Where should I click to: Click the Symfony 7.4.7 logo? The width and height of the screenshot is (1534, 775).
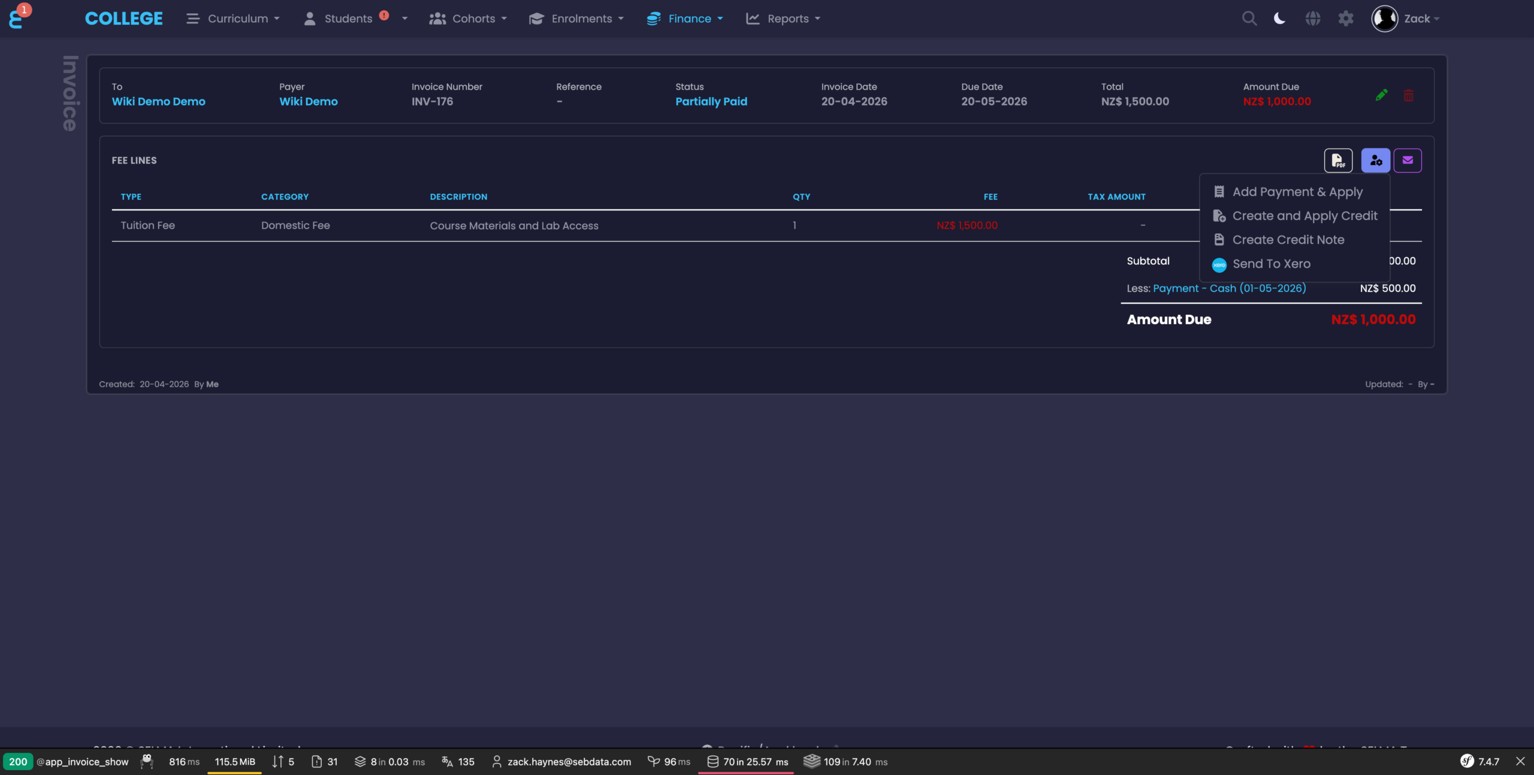(x=1479, y=762)
